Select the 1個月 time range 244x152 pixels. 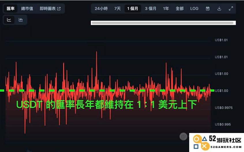(133, 8)
